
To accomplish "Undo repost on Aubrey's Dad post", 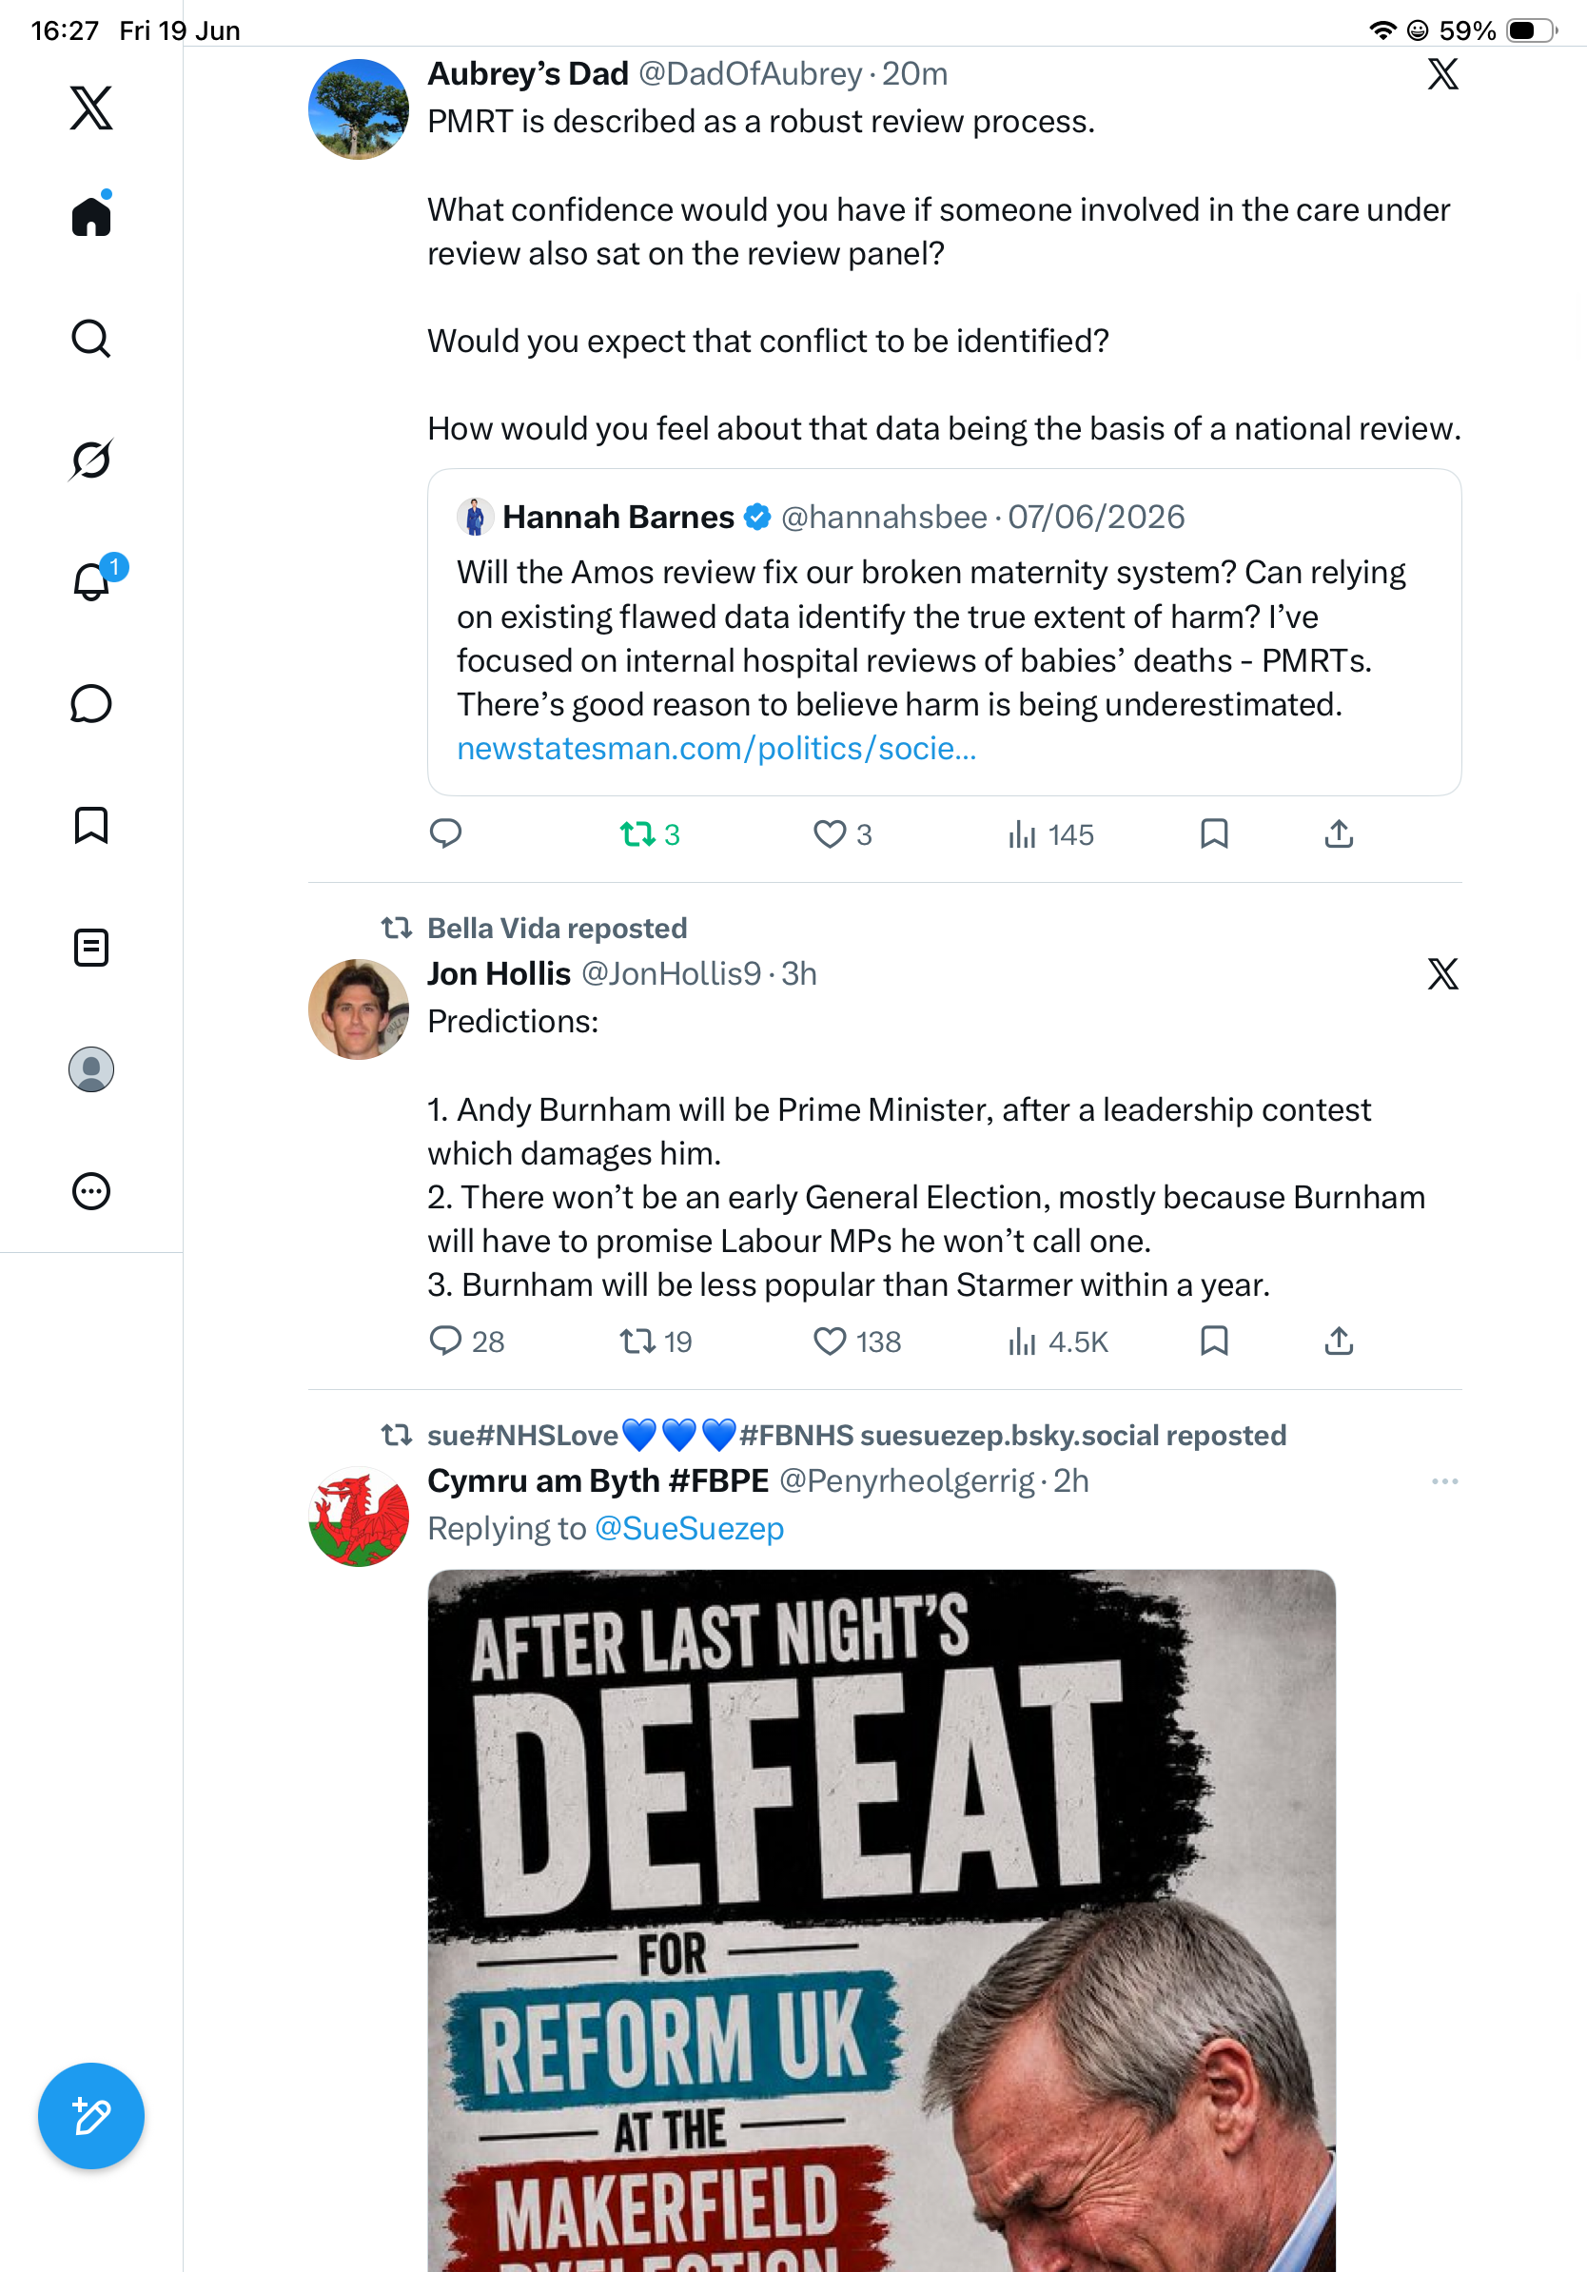I will pos(650,835).
